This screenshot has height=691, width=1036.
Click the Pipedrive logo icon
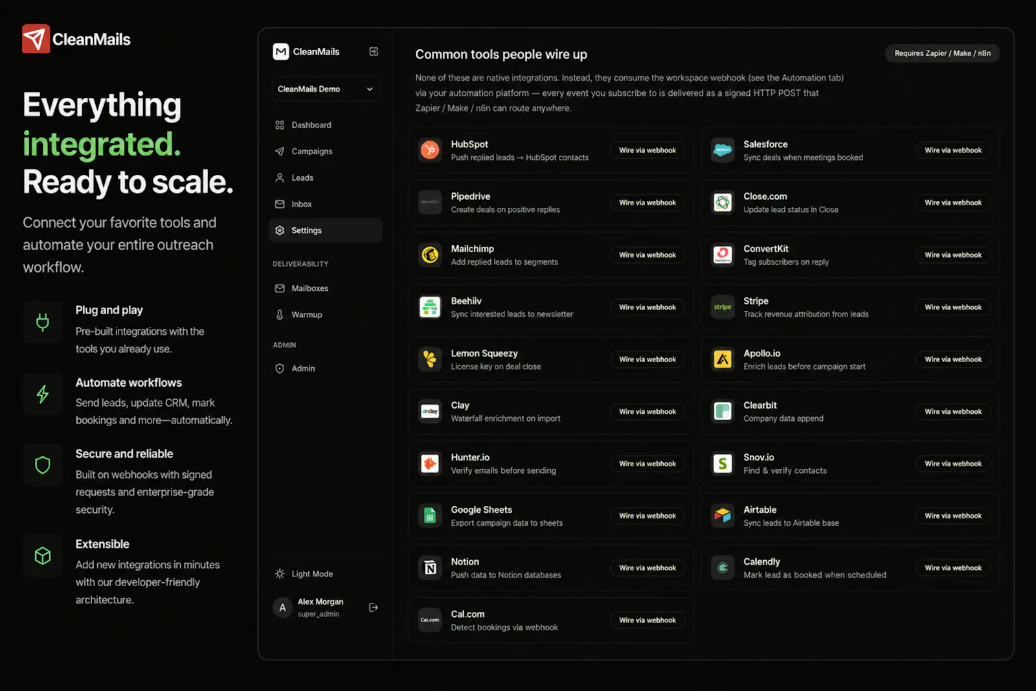tap(430, 203)
